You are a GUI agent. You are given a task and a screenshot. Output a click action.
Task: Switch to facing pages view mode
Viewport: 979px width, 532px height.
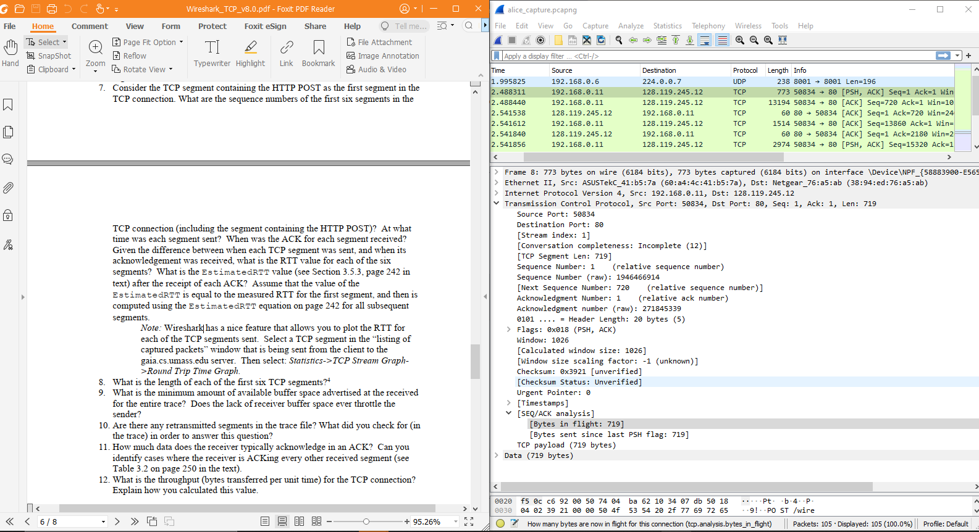tap(300, 522)
